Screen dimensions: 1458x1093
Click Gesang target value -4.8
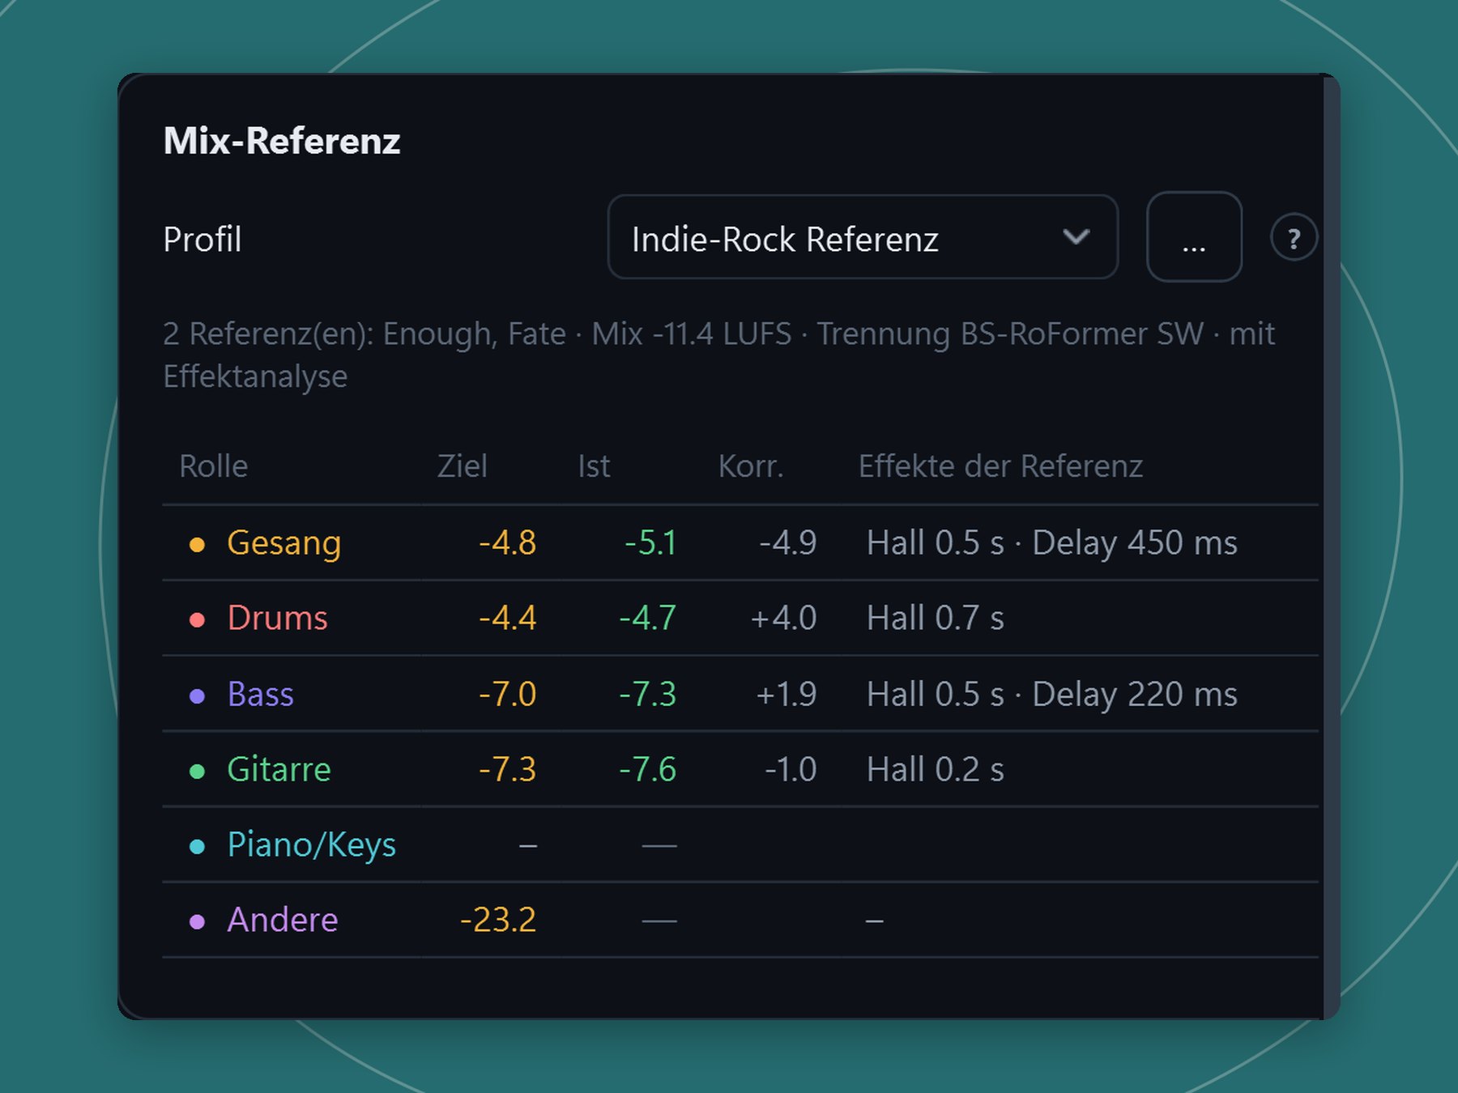point(507,543)
